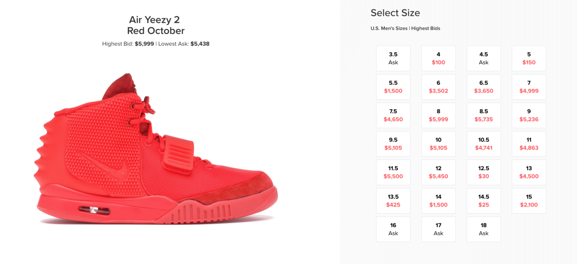Select size 8.5 at $5,735
Image resolution: width=577 pixels, height=264 pixels.
[484, 115]
